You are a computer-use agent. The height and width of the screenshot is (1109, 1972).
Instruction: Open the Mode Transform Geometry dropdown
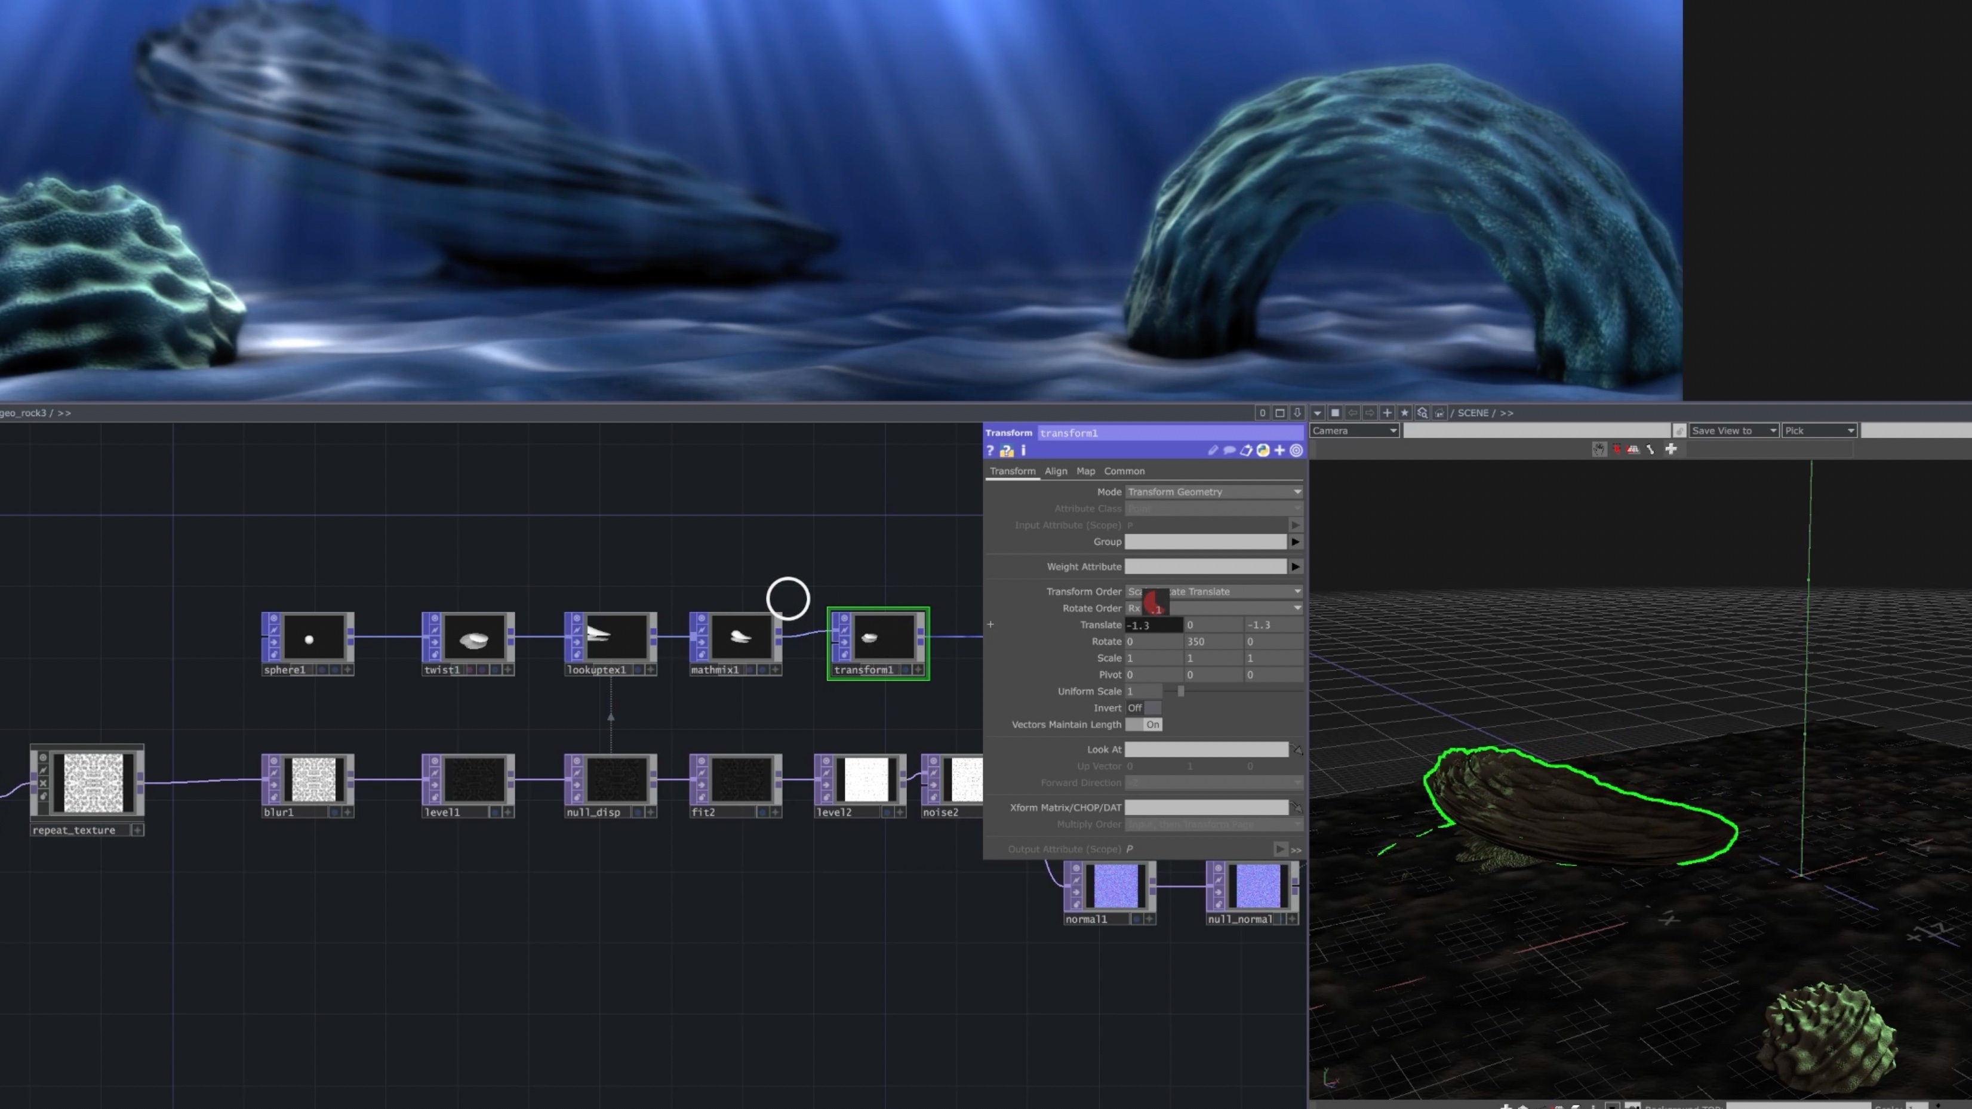1213,492
